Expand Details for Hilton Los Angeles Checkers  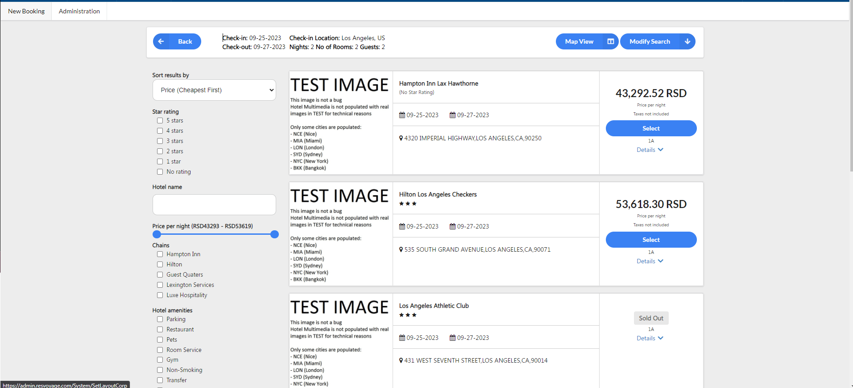[650, 261]
